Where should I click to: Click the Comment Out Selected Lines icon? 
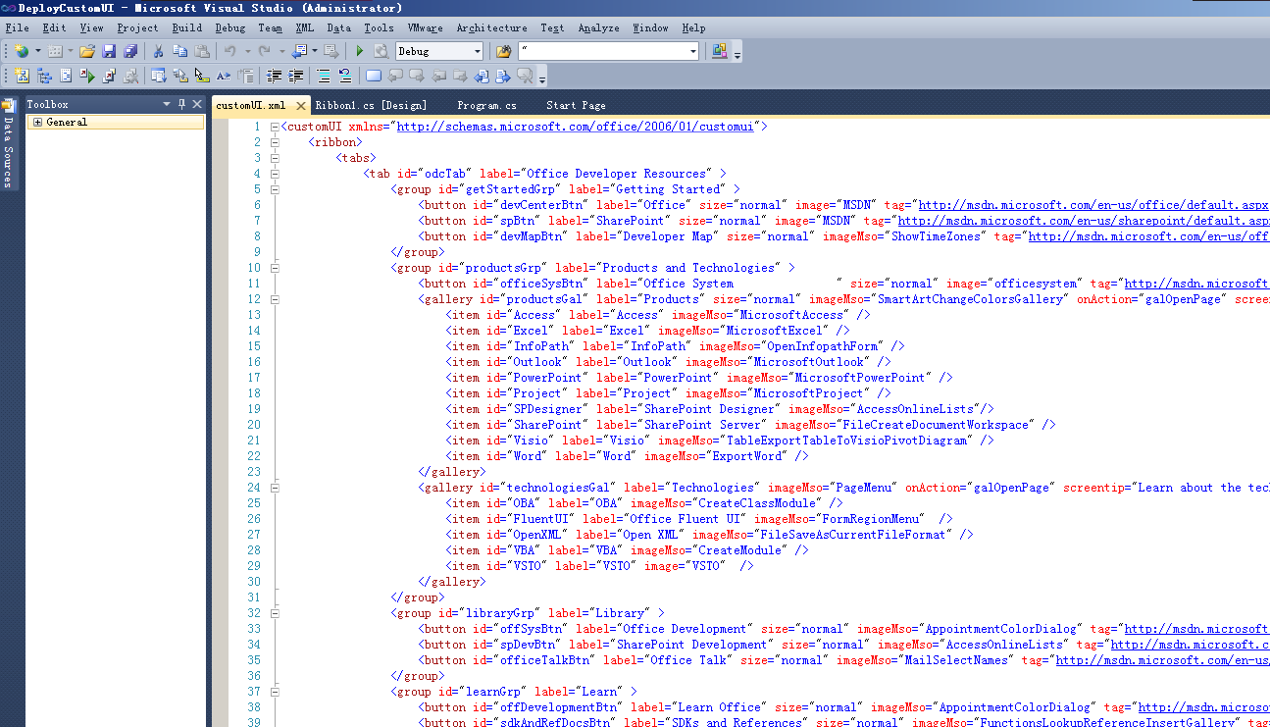(x=324, y=76)
